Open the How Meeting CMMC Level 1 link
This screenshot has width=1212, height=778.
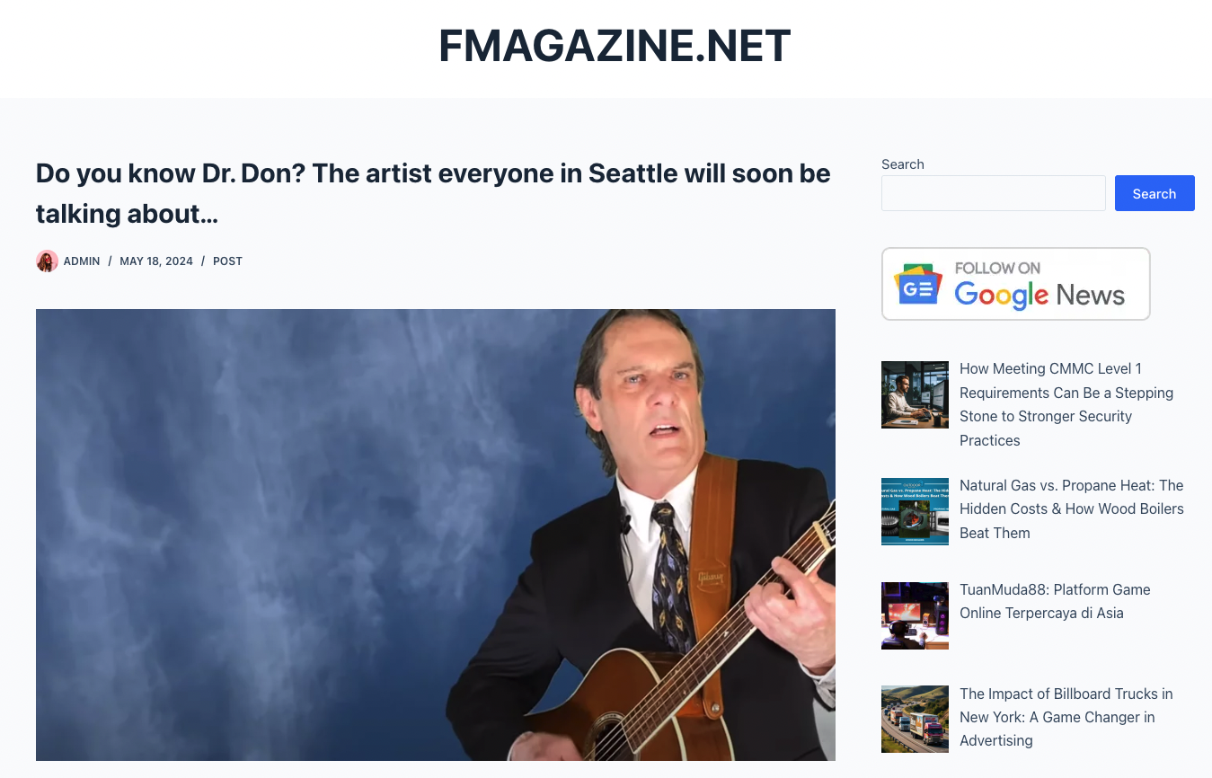click(1066, 404)
